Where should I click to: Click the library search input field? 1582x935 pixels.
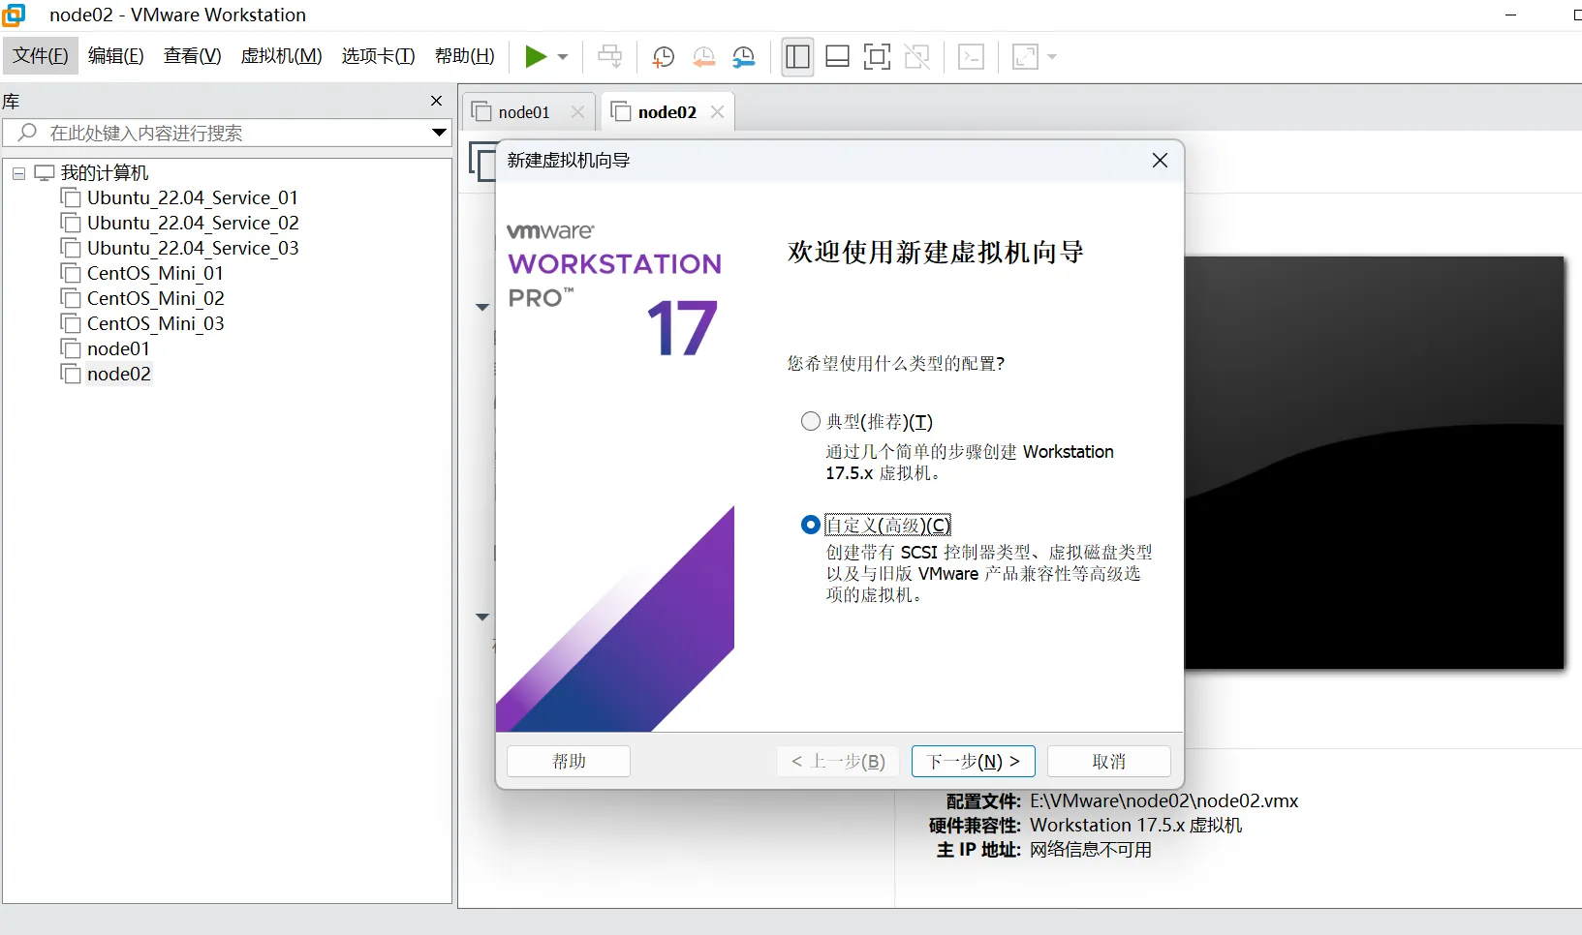tap(223, 133)
